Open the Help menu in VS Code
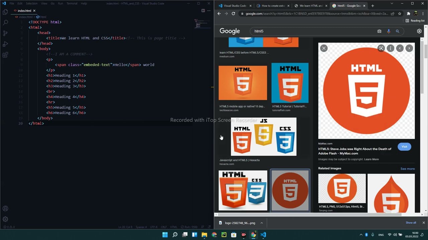The width and height of the screenshot is (428, 240). [x=84, y=3]
